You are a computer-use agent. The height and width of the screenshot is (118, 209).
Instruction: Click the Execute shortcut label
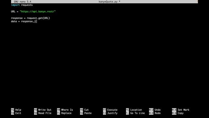click(x=112, y=110)
